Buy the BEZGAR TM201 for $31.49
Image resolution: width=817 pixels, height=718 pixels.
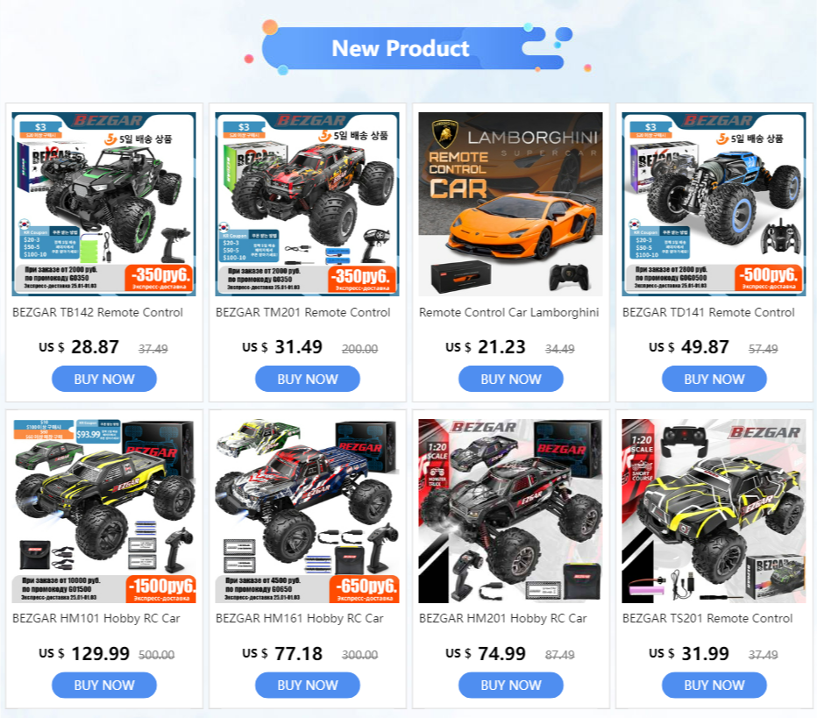308,379
